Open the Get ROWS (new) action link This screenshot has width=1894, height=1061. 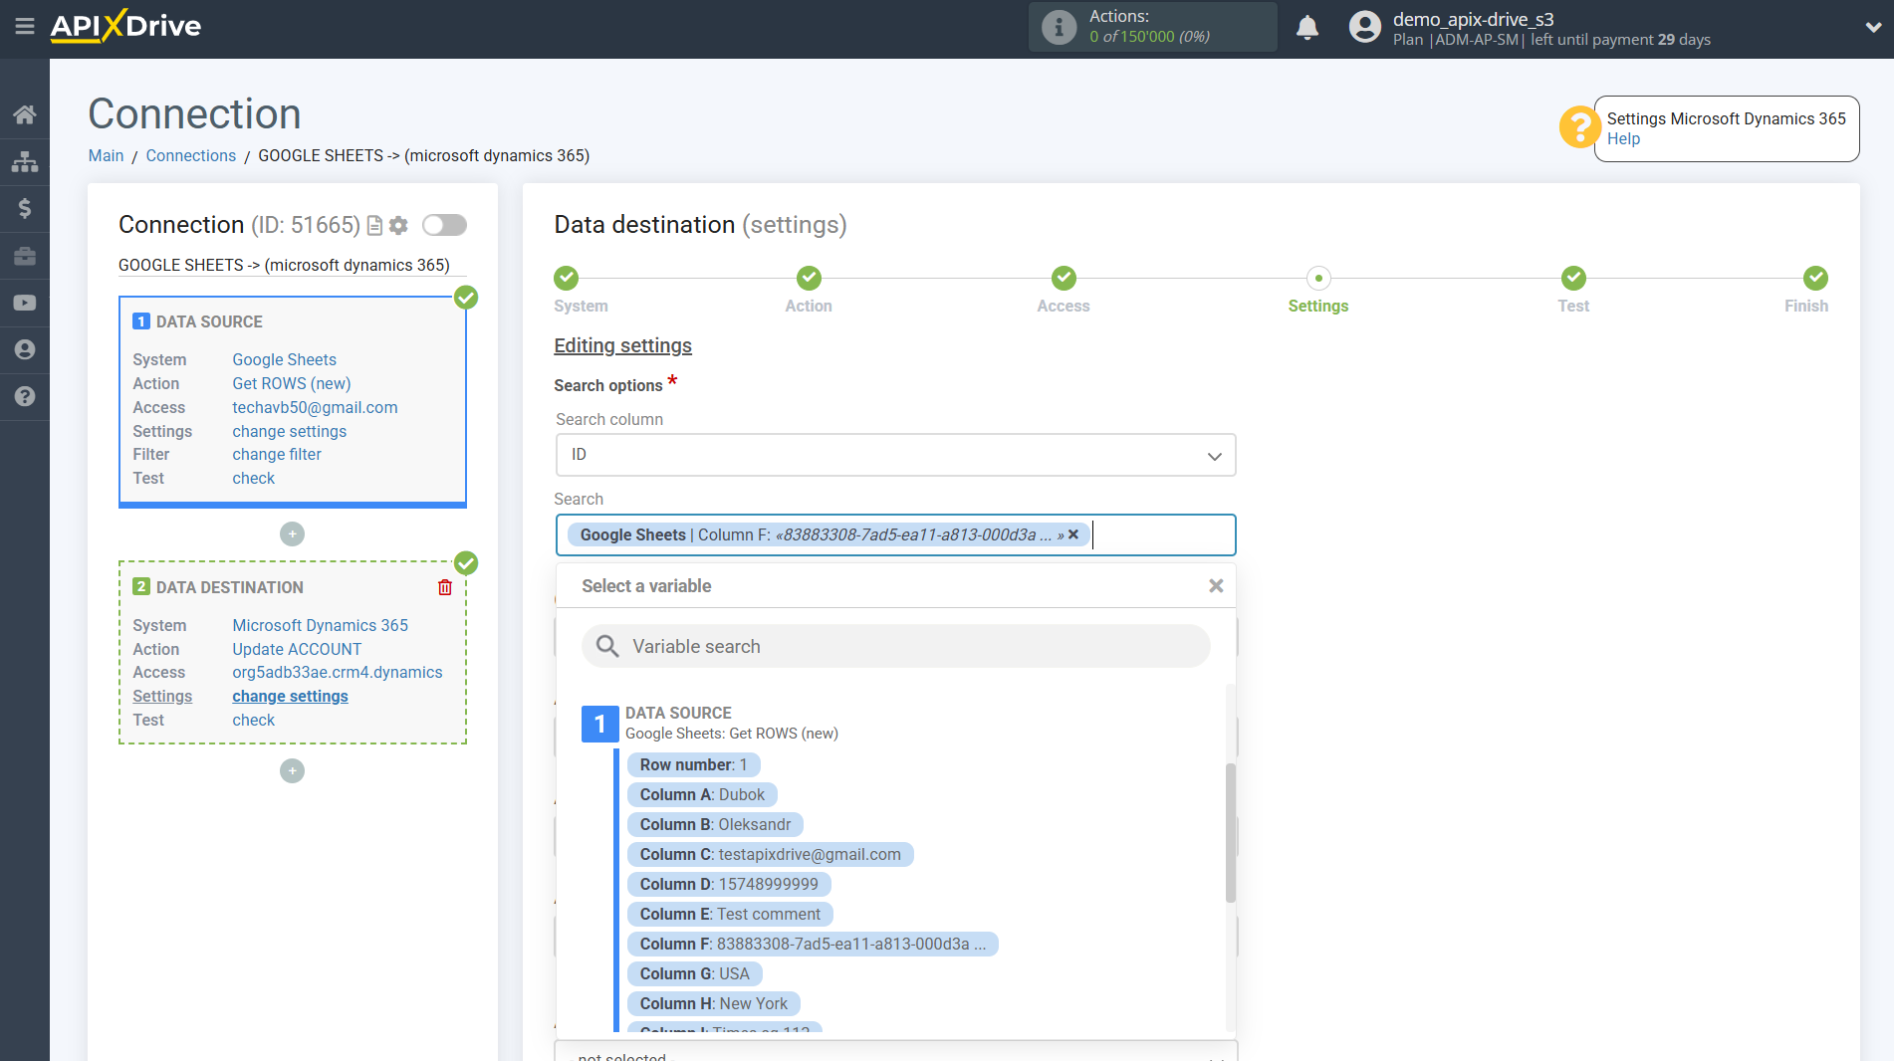[292, 384]
